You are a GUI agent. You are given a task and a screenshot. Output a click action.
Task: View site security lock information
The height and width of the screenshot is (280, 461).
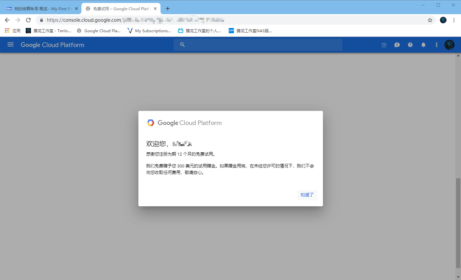42,20
